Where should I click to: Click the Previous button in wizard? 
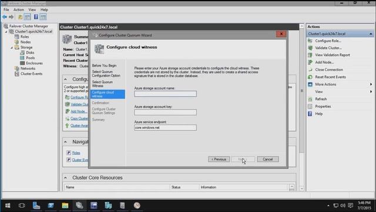(x=219, y=159)
